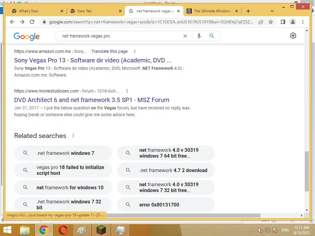Show hidden system tray icons
Viewport: 315px width, 236px height.
point(253,230)
